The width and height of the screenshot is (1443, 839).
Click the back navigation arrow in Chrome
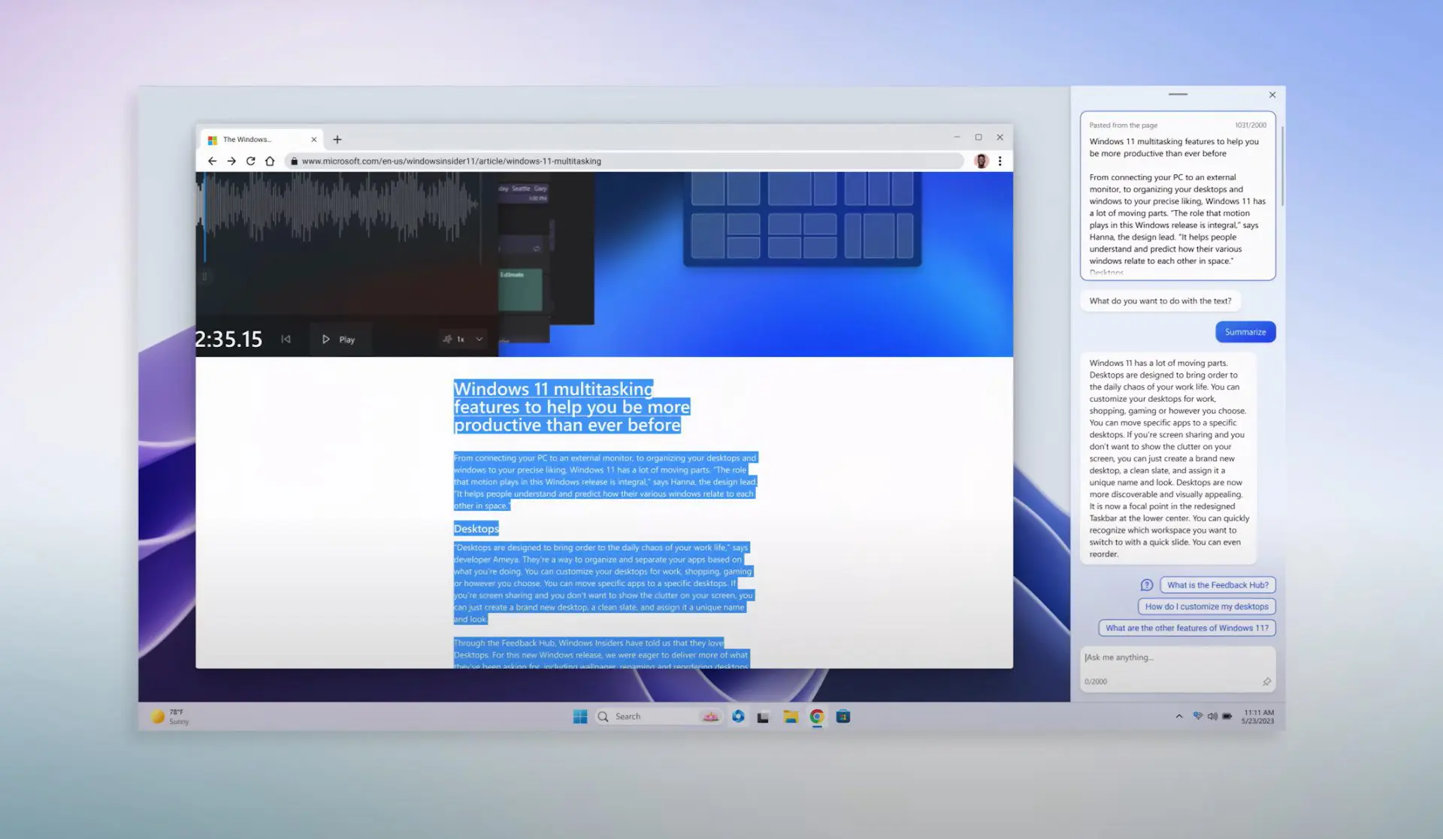point(213,161)
